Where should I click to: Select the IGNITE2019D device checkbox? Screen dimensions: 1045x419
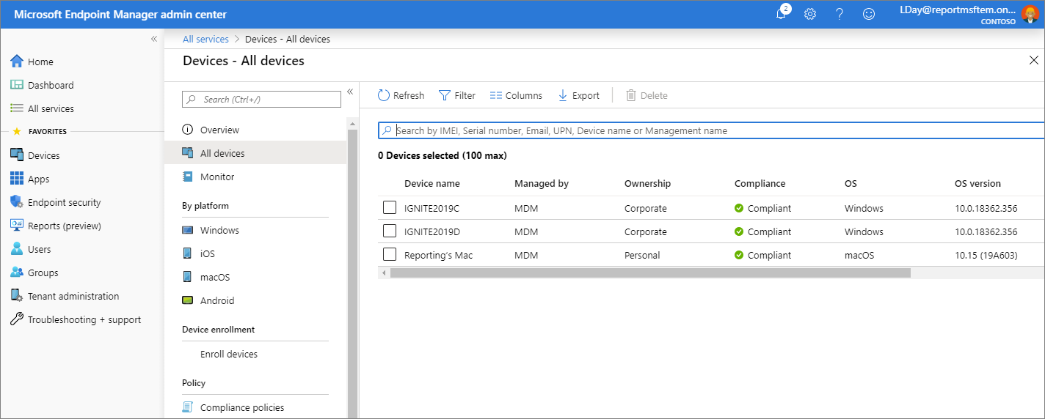click(x=390, y=231)
